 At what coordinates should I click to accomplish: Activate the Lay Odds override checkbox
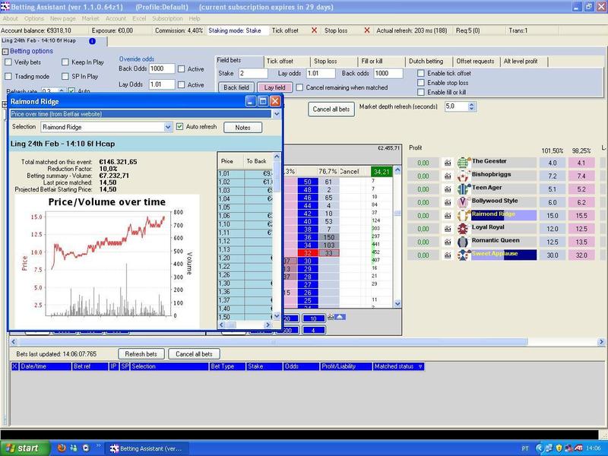point(181,84)
